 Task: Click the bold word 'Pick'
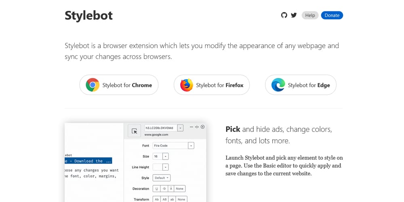233,129
